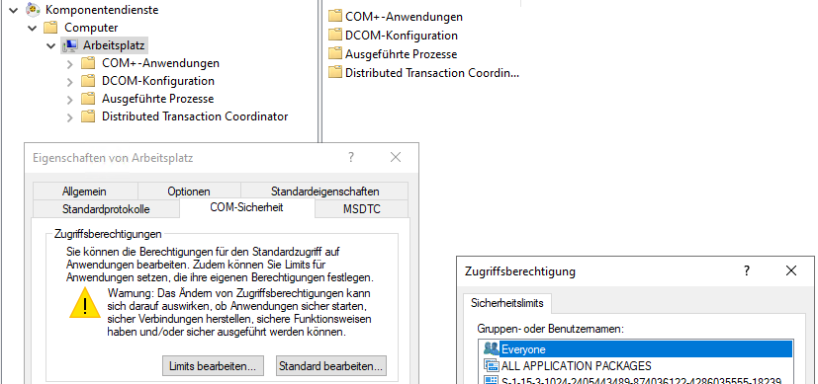This screenshot has width=818, height=384.
Task: Select Distributed Transaction Coordin... folder in right pane
Action: point(423,73)
